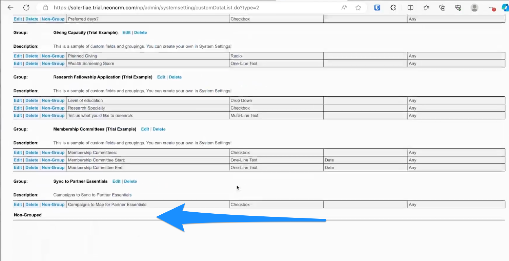Viewport: 509px width, 261px height.
Task: Open the Browser Essentials heart icon
Action: (x=458, y=7)
